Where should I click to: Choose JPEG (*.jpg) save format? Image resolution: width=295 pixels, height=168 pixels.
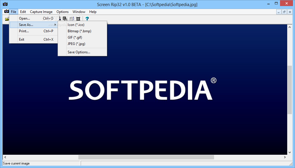[x=82, y=44]
